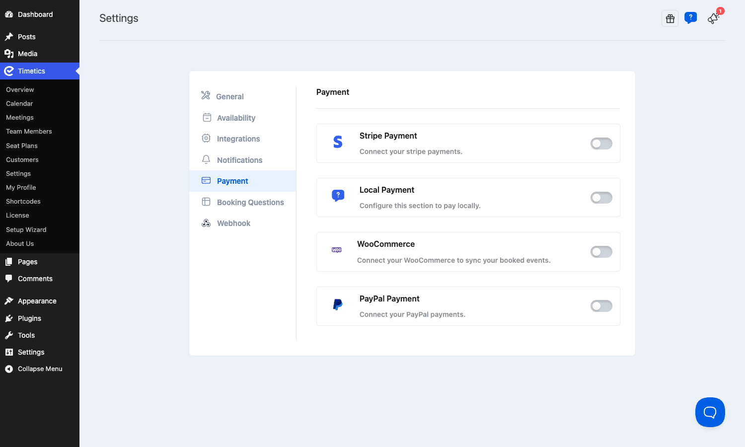
Task: Click the Pages icon in sidebar
Action: click(9, 262)
